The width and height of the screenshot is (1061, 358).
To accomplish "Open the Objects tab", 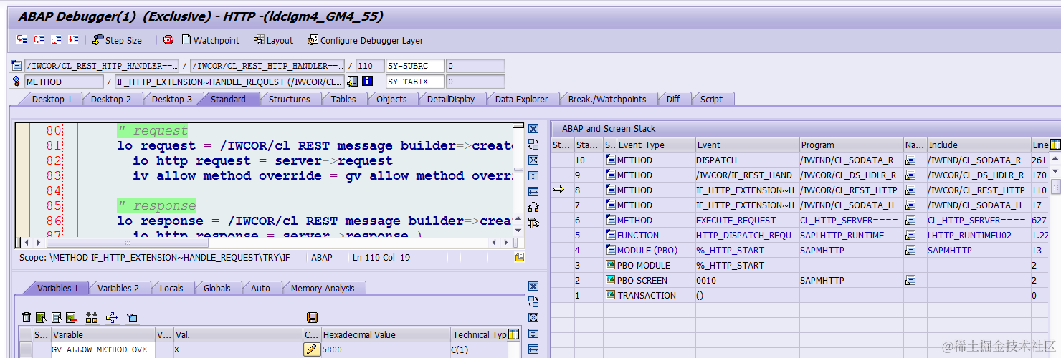I will 391,99.
